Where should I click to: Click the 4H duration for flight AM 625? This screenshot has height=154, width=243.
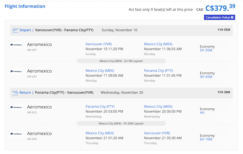(202, 112)
